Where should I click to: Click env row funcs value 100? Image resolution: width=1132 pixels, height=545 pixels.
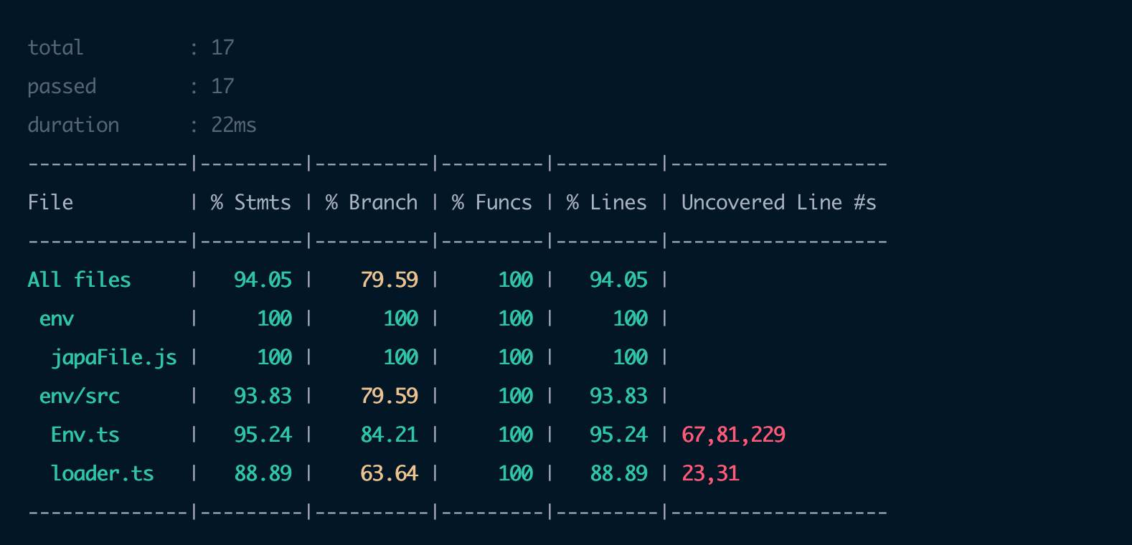(516, 318)
